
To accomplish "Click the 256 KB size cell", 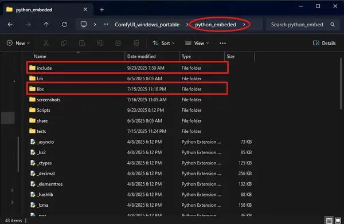I will [x=245, y=174].
